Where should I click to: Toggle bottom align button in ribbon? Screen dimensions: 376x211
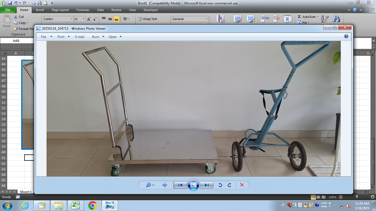(116, 19)
